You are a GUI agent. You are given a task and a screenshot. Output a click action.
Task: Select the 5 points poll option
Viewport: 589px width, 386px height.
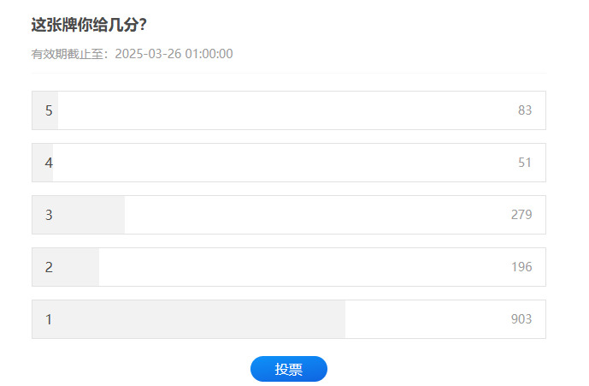point(288,110)
